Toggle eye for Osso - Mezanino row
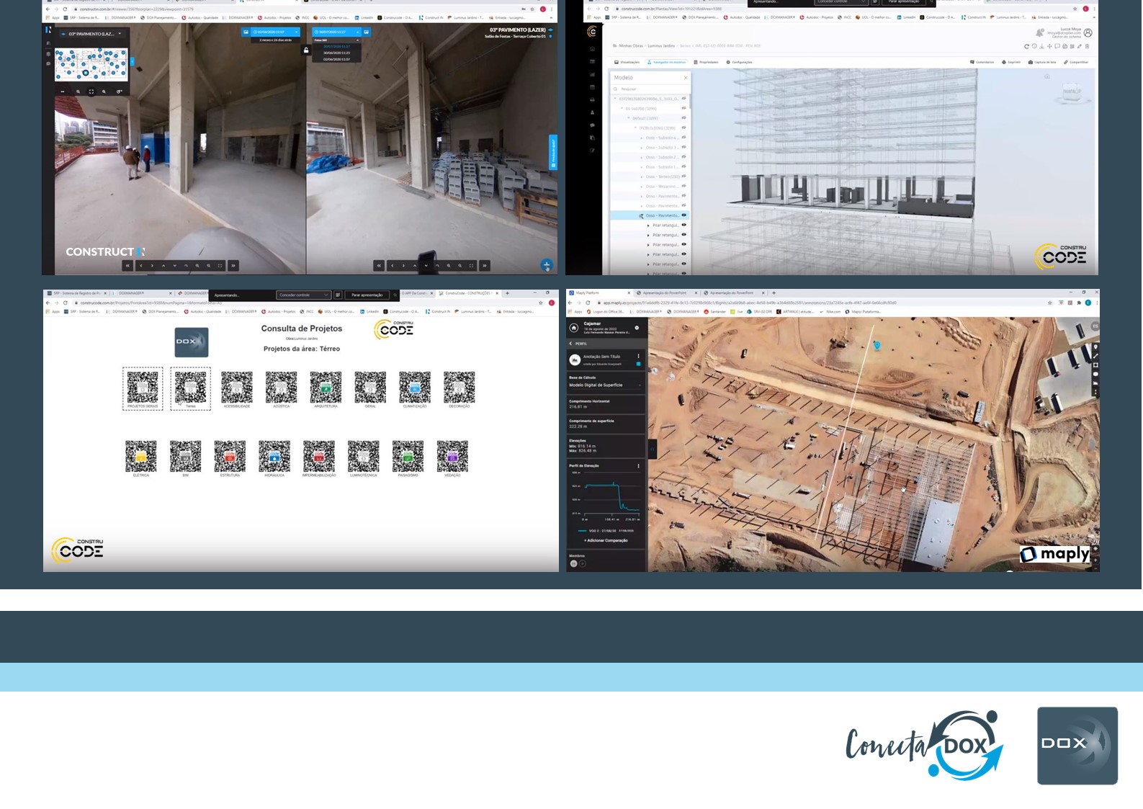This screenshot has height=809, width=1143. [683, 186]
